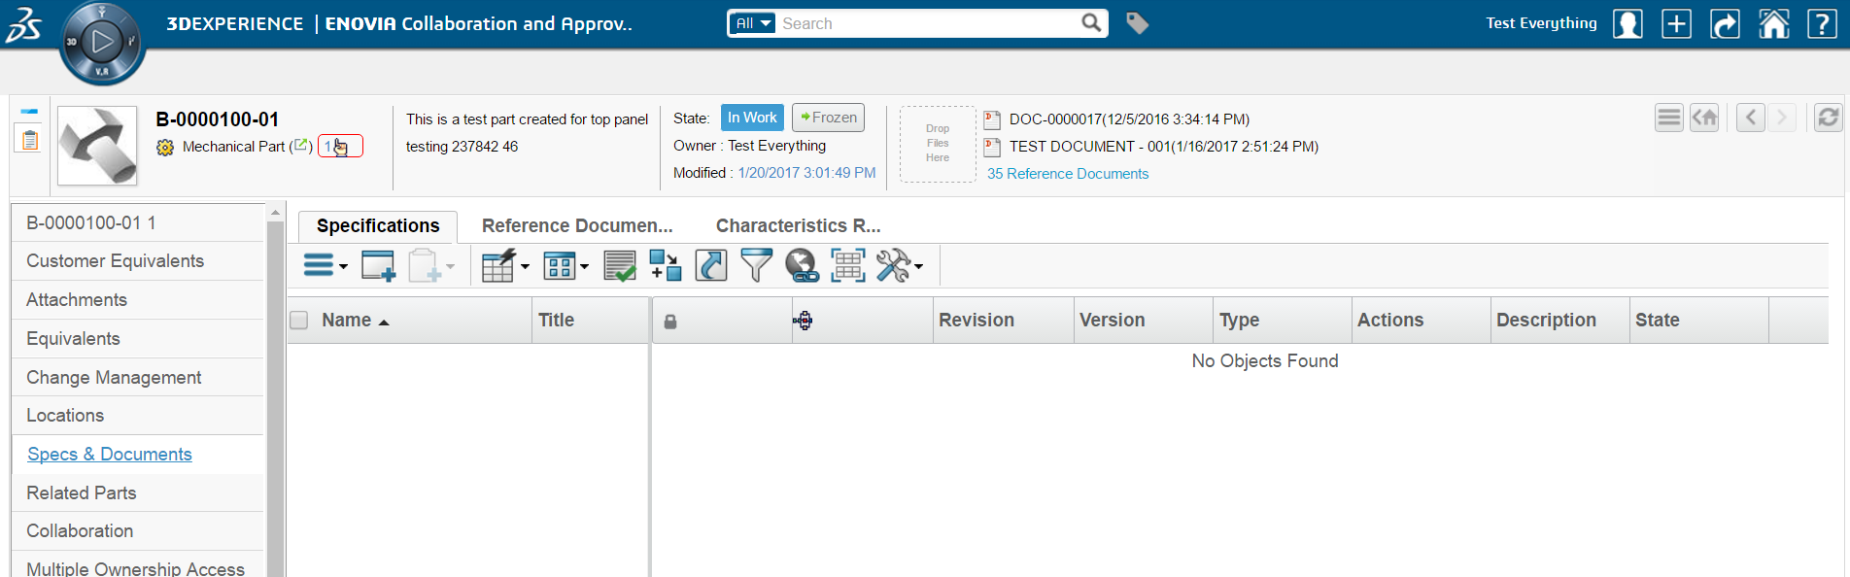Click the home icon in top bar

[x=1773, y=23]
